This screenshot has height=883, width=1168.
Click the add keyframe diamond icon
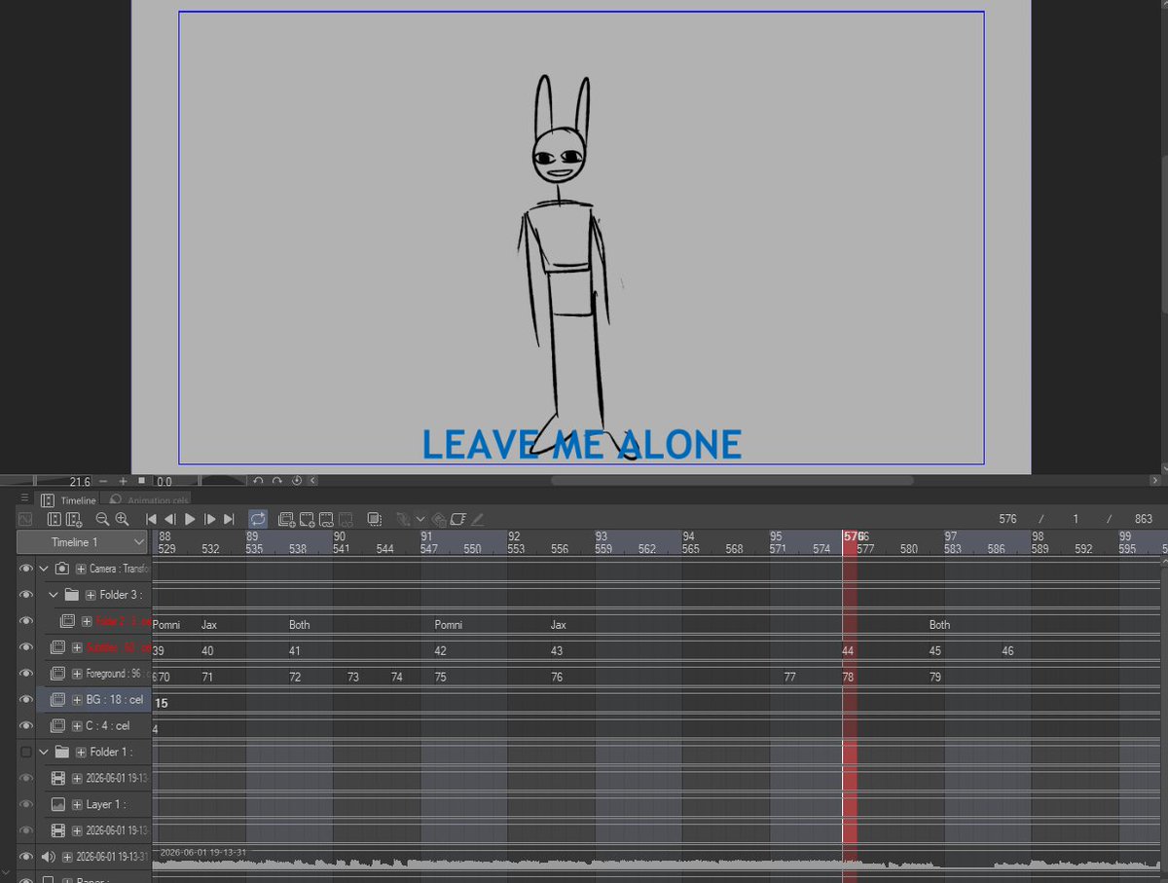[x=439, y=520]
